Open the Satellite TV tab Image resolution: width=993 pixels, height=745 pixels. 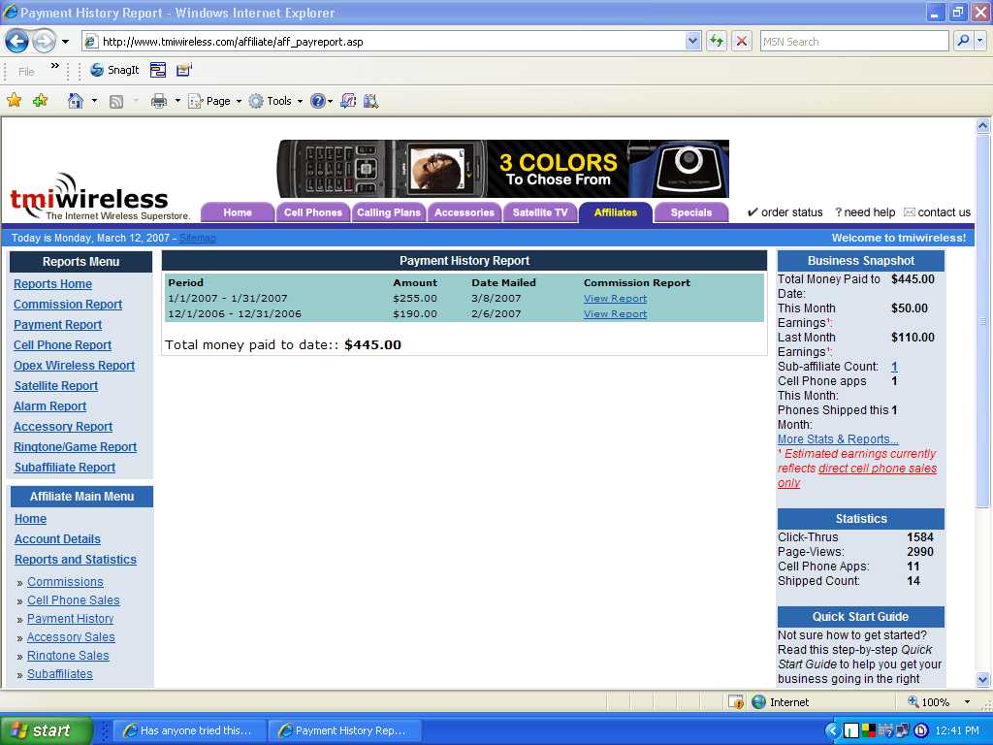pyautogui.click(x=539, y=212)
